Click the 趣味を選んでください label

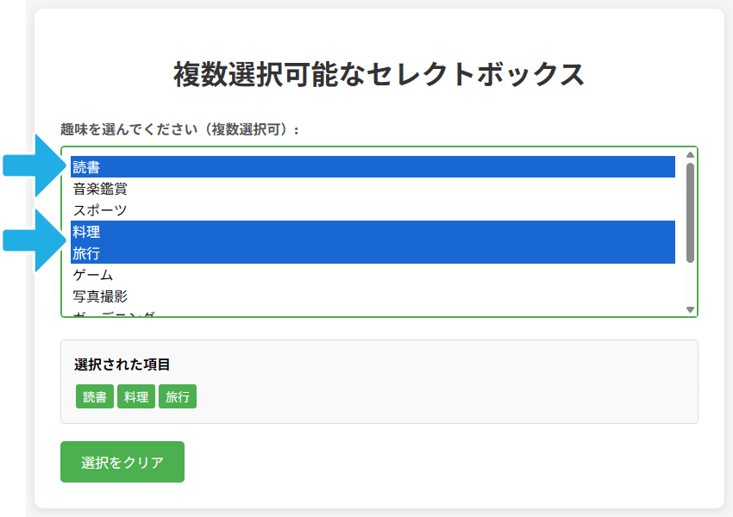[x=180, y=129]
